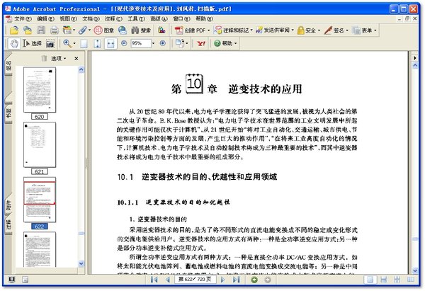The height and width of the screenshot is (291, 425).
Task: Open the 工具 menu
Action: pyautogui.click(x=136, y=18)
